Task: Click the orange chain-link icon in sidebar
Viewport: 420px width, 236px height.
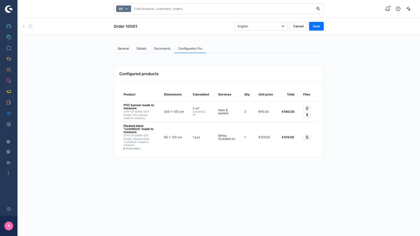Action: pyautogui.click(x=9, y=59)
